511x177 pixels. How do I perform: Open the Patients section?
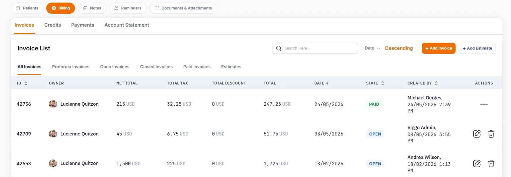[x=27, y=8]
